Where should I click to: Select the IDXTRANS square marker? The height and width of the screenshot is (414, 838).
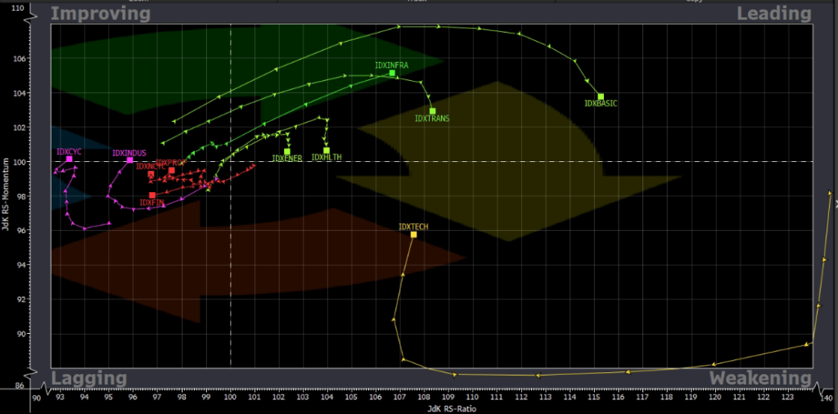(432, 111)
